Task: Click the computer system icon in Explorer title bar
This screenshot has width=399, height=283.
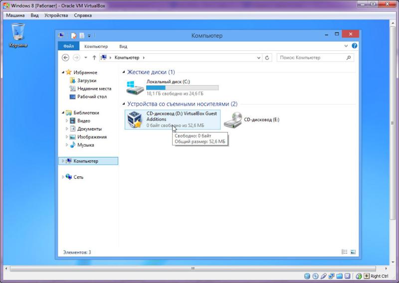Action: point(61,35)
